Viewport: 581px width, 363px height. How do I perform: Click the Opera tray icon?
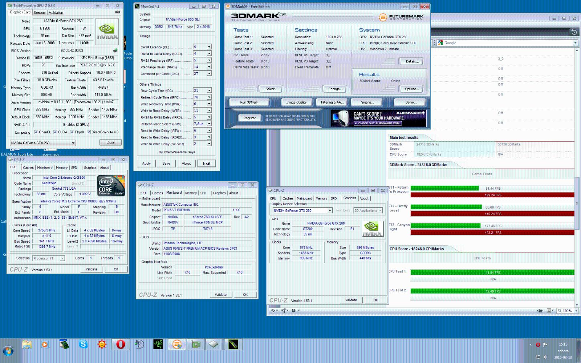538,345
